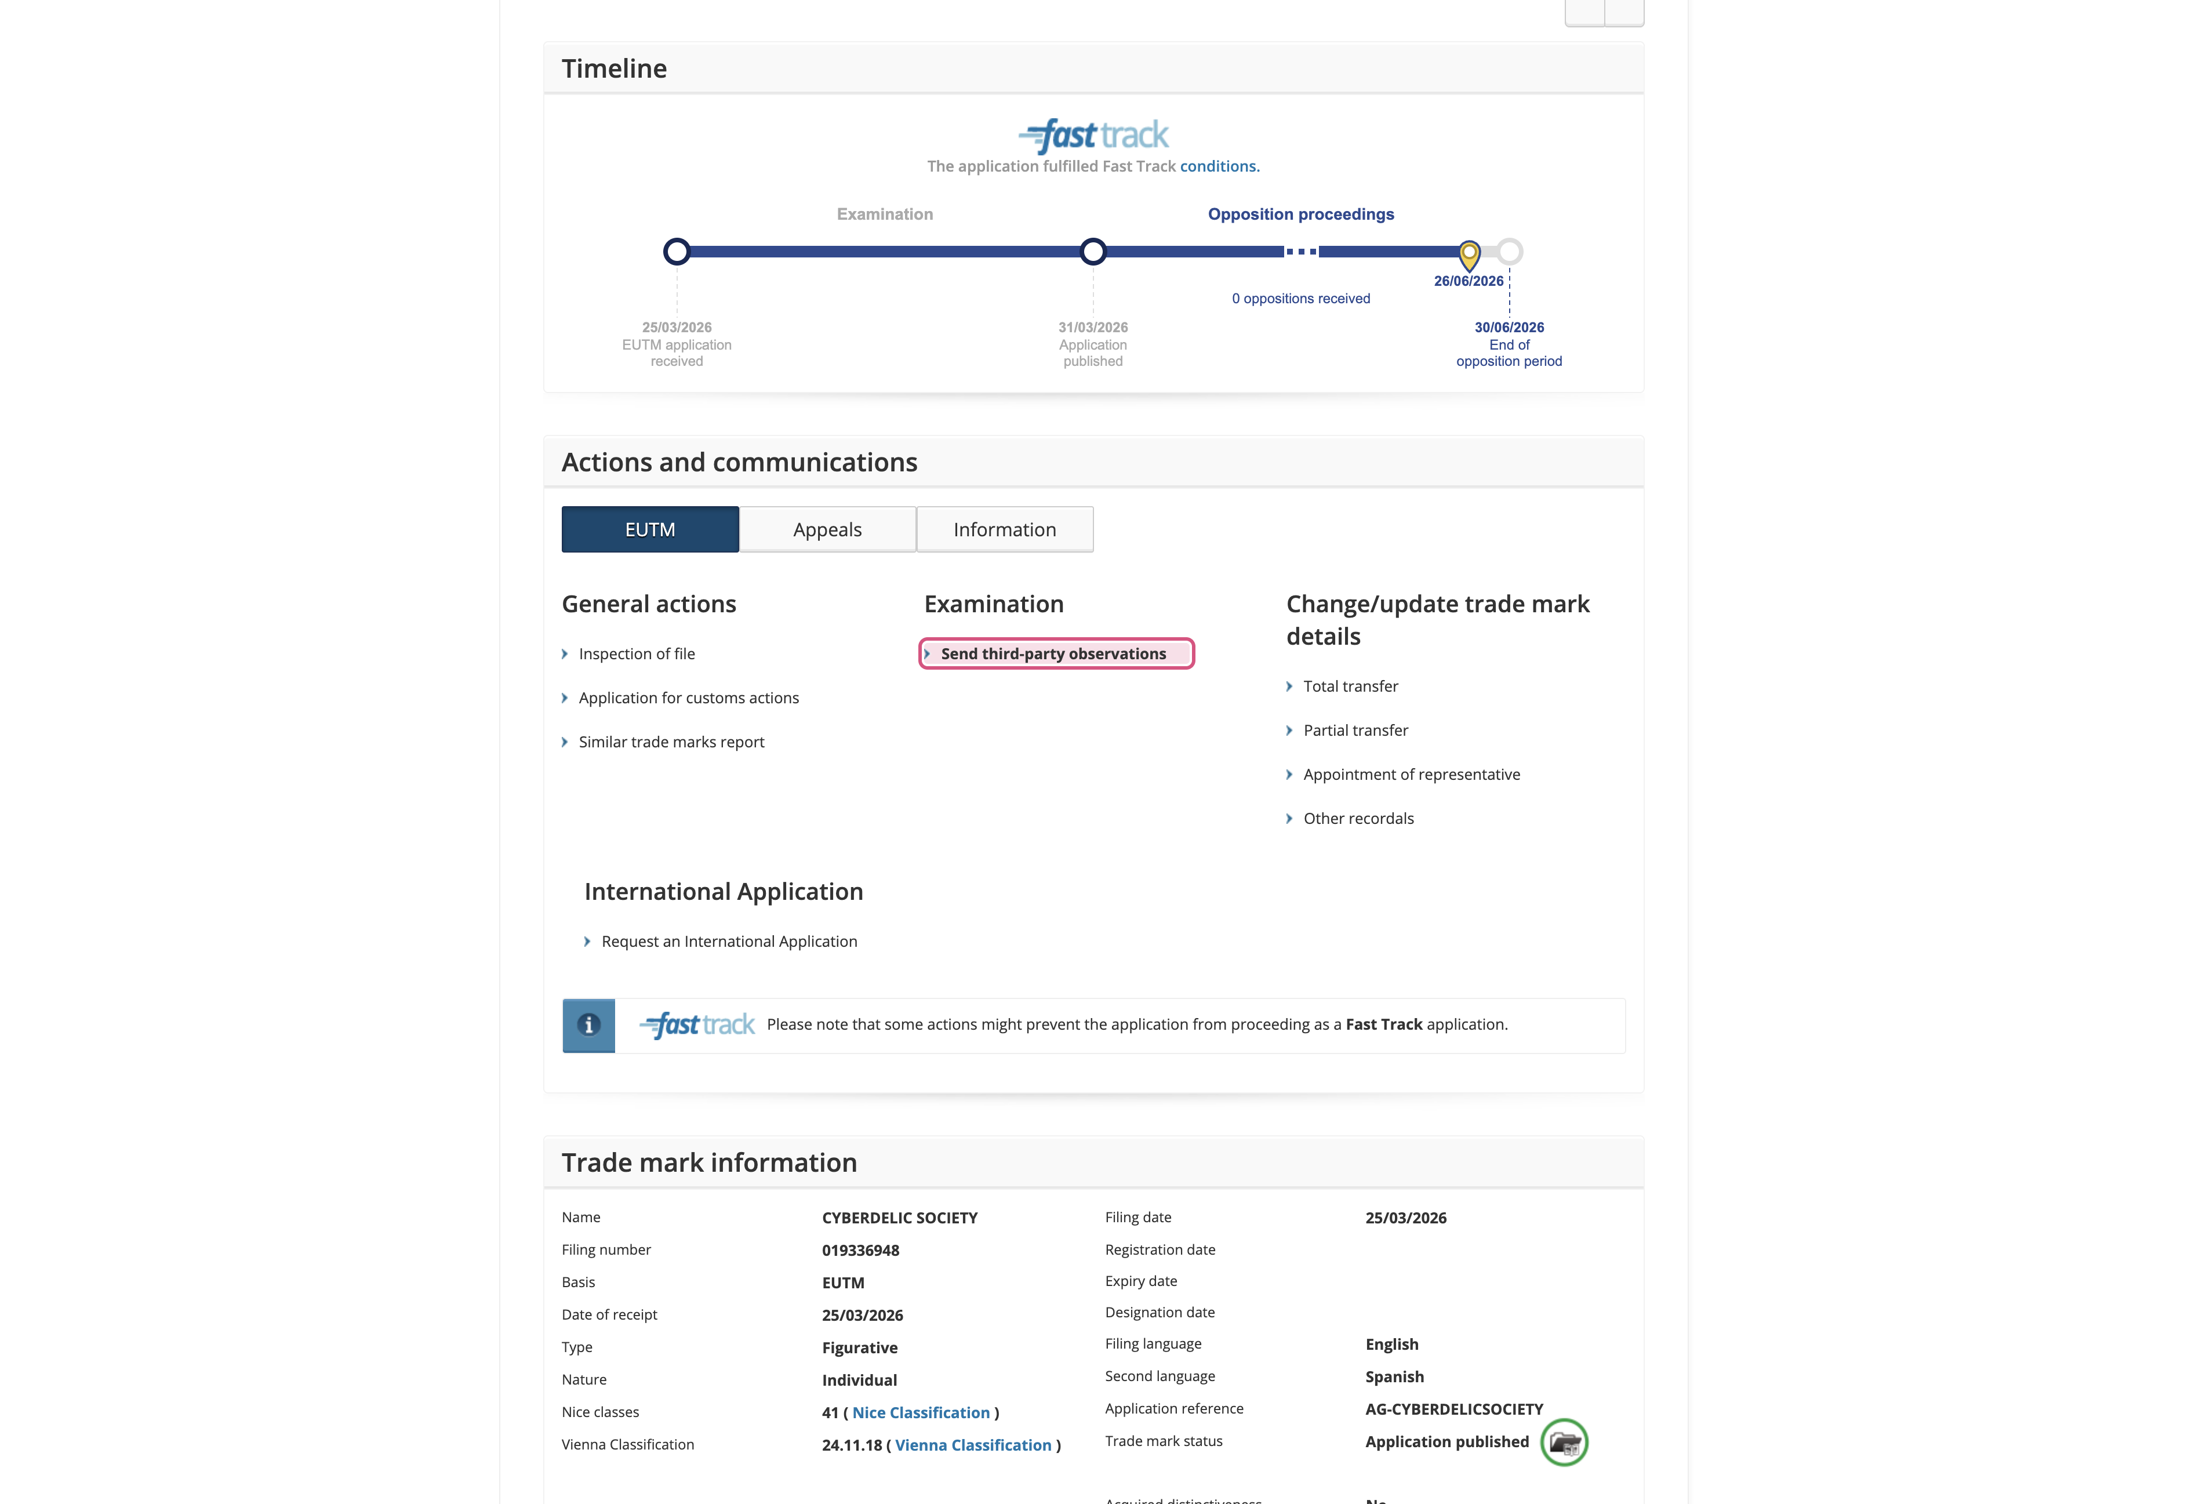Click the 0 oppositions received text
Screen dimensions: 2188x1504
(x=1300, y=299)
